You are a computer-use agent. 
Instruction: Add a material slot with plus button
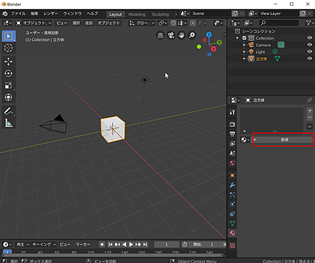click(x=309, y=111)
